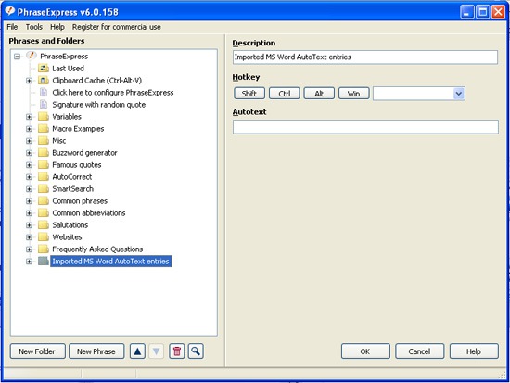Click the AutoCorrect folder icon
The image size is (510, 383).
pyautogui.click(x=44, y=177)
